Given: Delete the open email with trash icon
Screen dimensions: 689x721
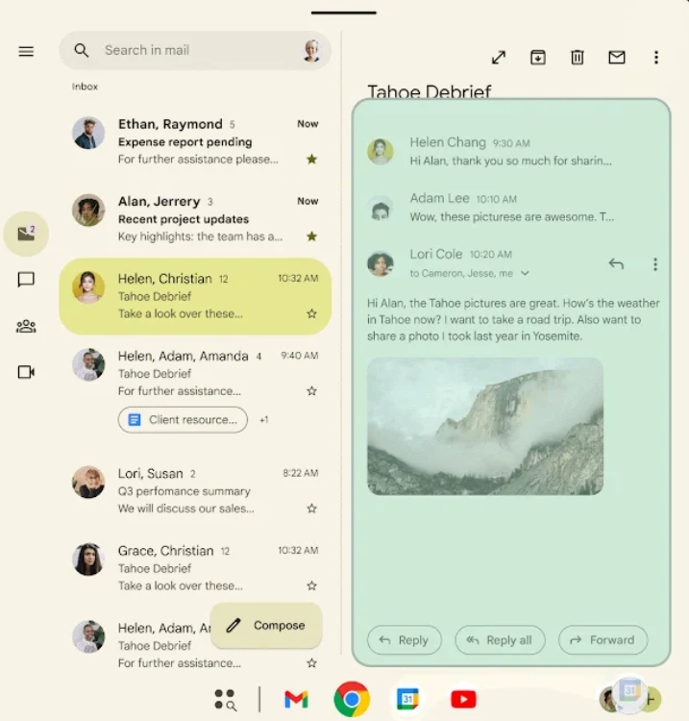Looking at the screenshot, I should click(x=578, y=58).
